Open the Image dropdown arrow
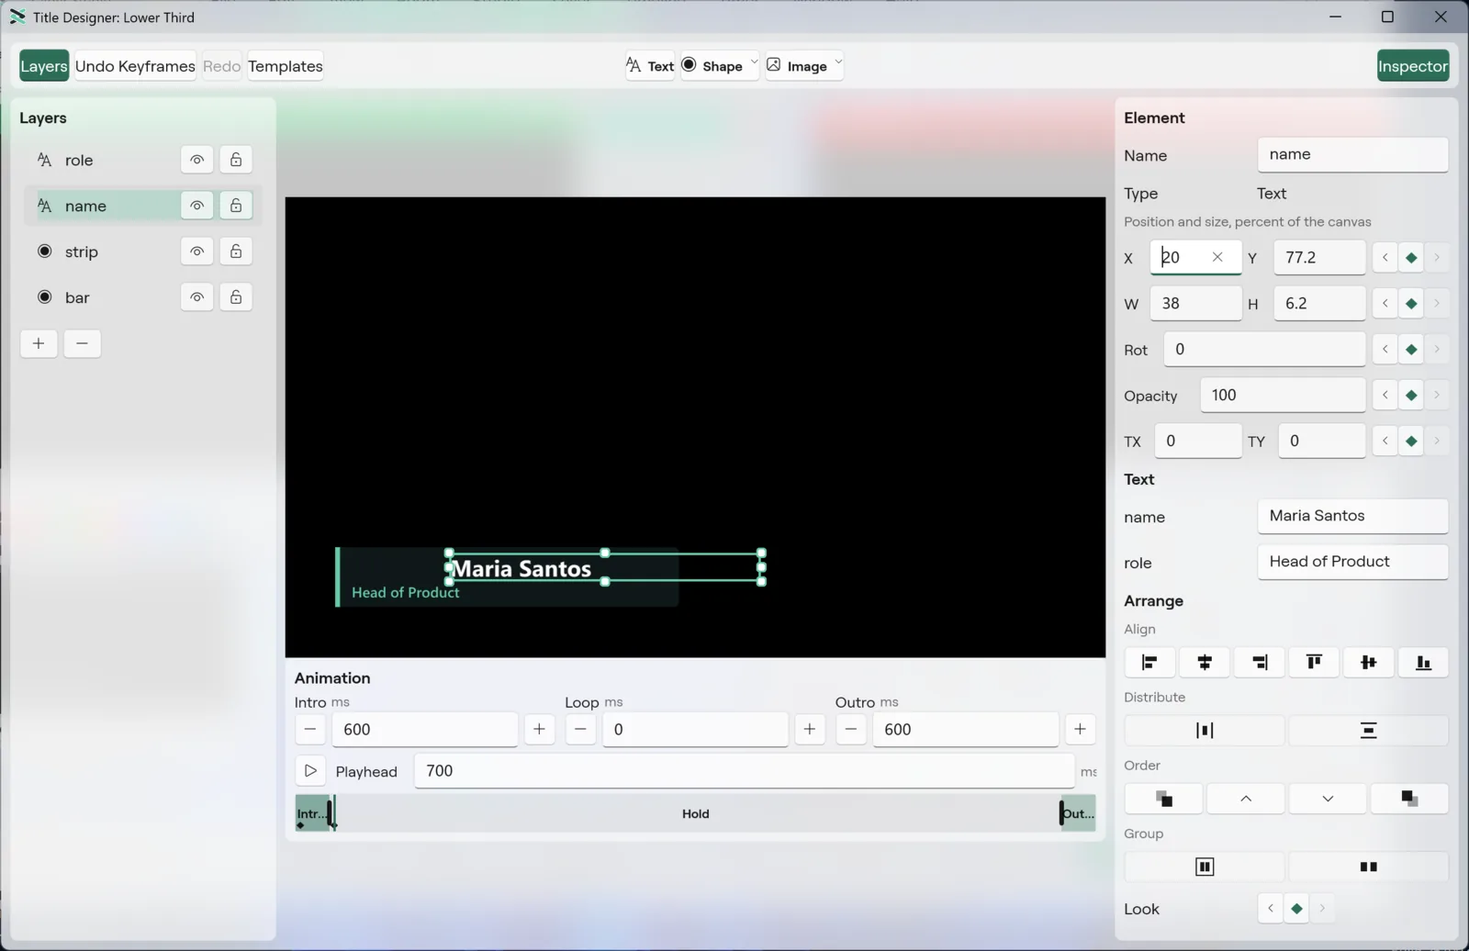Screen dimensions: 1469x951 tap(838, 63)
